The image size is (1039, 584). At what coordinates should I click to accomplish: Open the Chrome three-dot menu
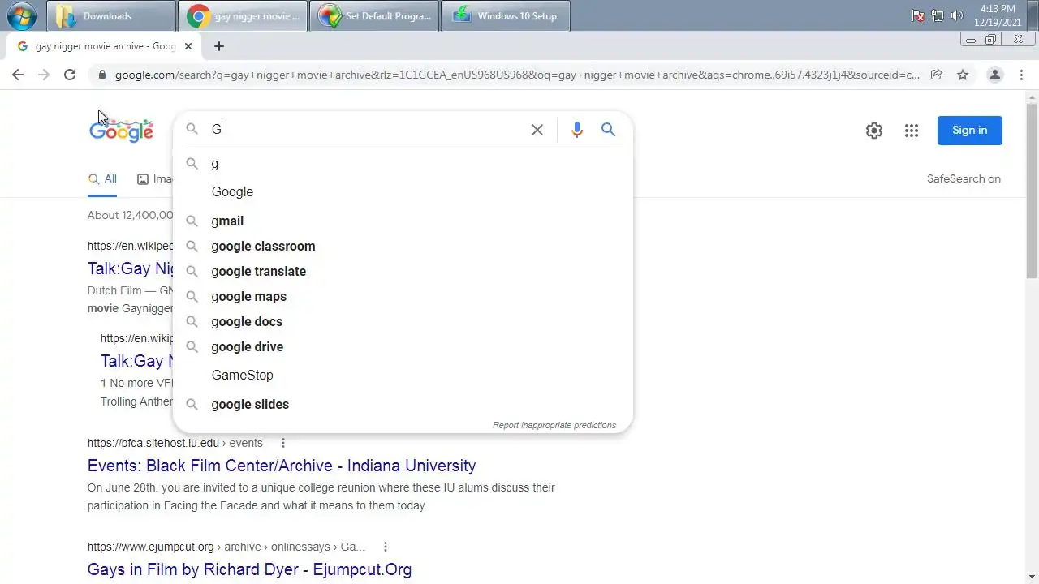pos(1021,75)
